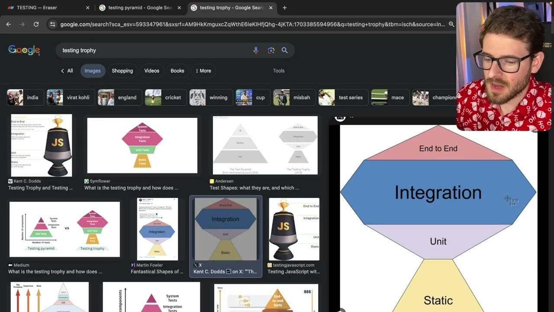Viewport: 554px width, 312px height.
Task: Click Symflower 'What is the testing trophy' caption
Action: (131, 188)
